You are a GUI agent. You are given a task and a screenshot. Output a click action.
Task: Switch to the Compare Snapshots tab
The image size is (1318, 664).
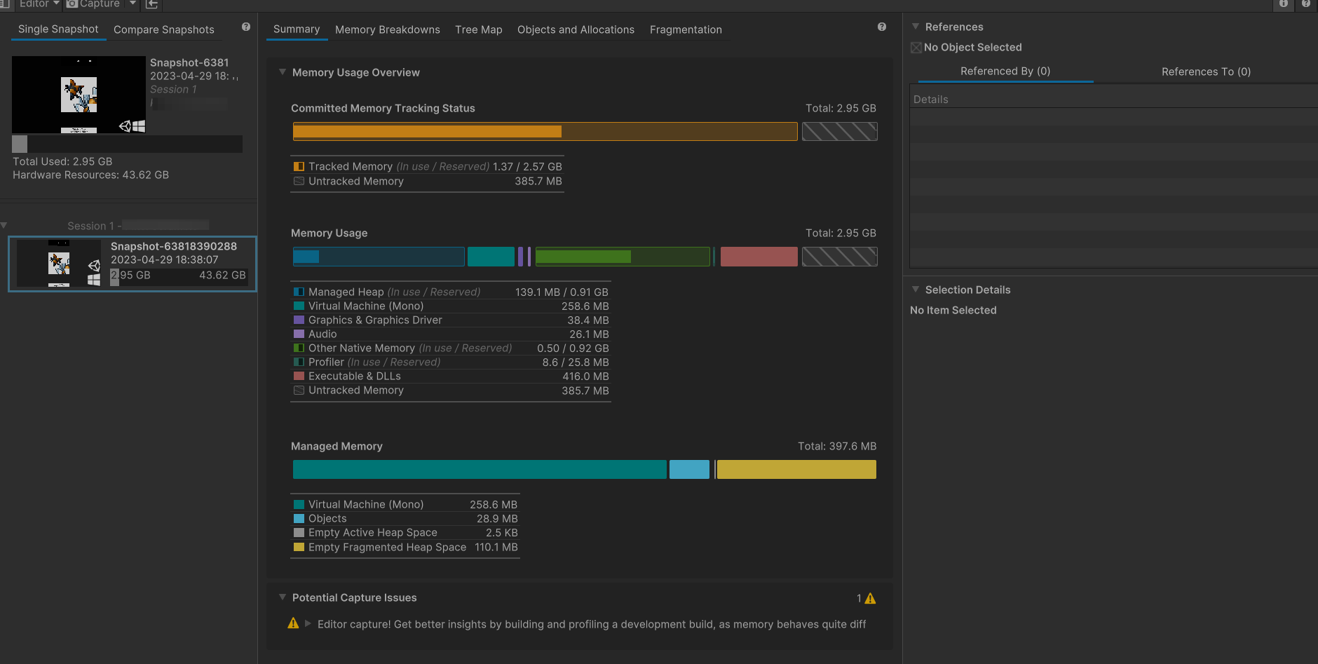[164, 29]
